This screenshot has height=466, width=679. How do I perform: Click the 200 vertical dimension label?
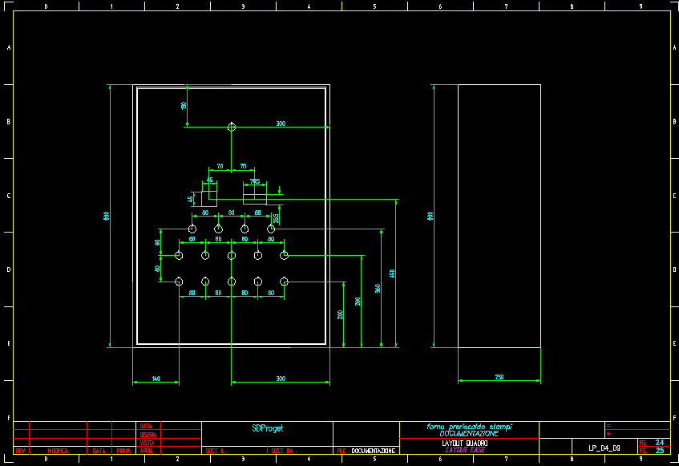coord(341,314)
